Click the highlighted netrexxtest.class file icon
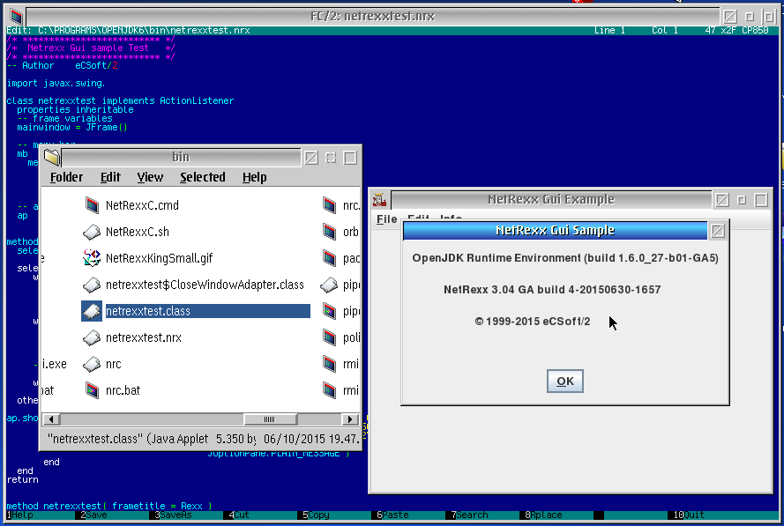 click(x=92, y=311)
